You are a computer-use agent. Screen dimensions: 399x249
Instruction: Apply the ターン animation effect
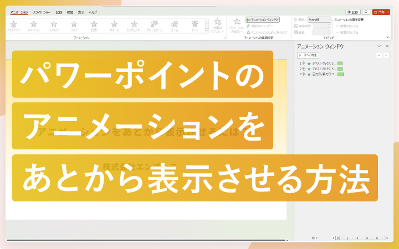point(195,26)
